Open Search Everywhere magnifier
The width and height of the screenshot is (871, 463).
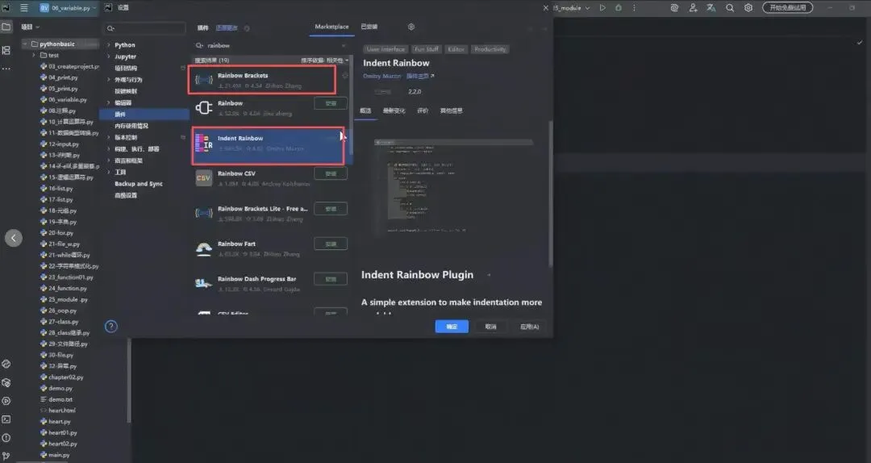(x=730, y=8)
